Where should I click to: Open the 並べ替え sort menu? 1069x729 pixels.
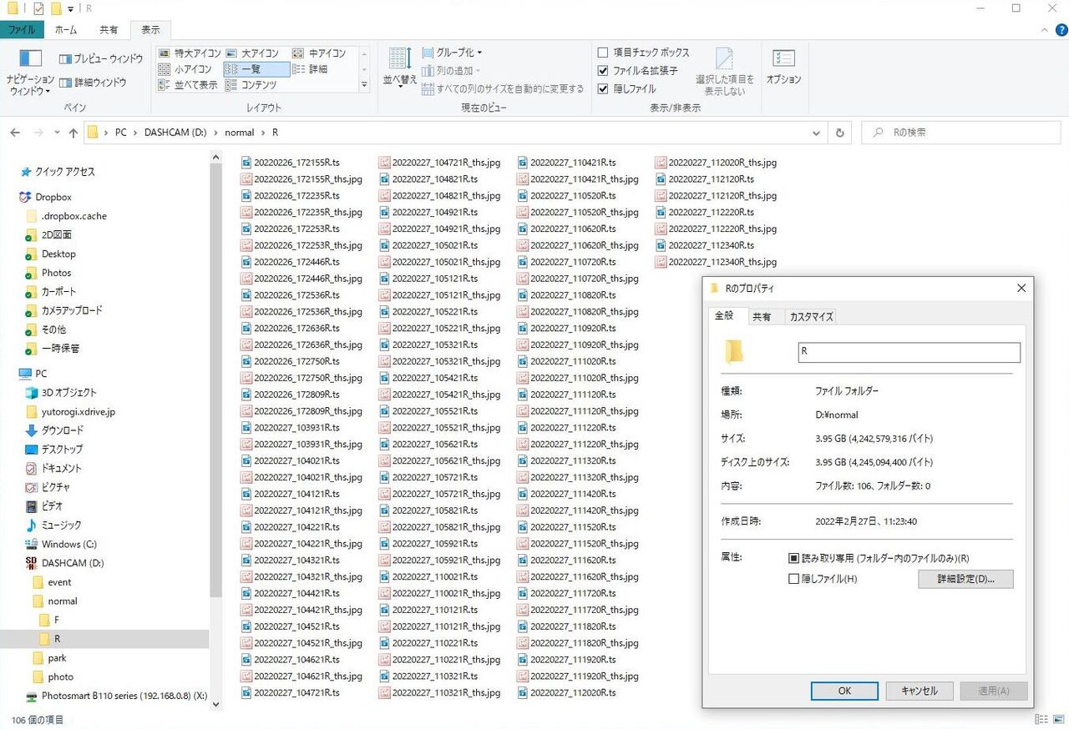tap(400, 68)
